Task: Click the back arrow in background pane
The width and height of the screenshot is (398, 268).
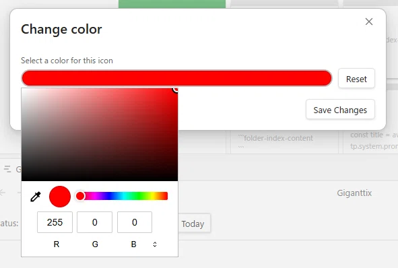Action: click(3, 193)
